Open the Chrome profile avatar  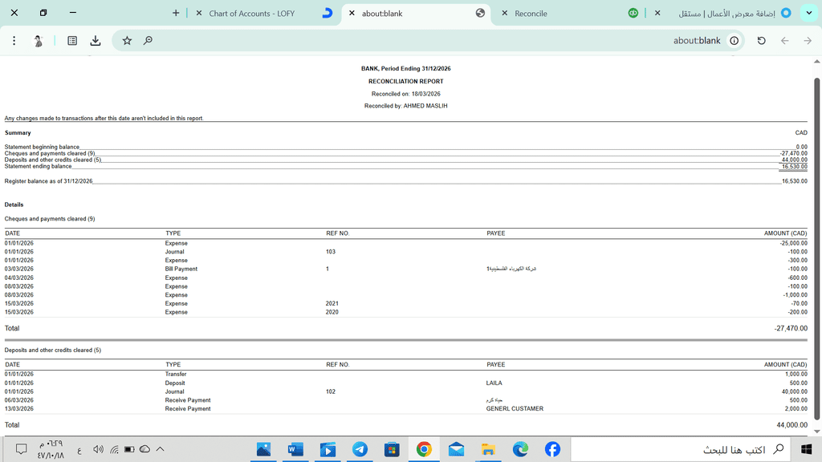pyautogui.click(x=38, y=41)
